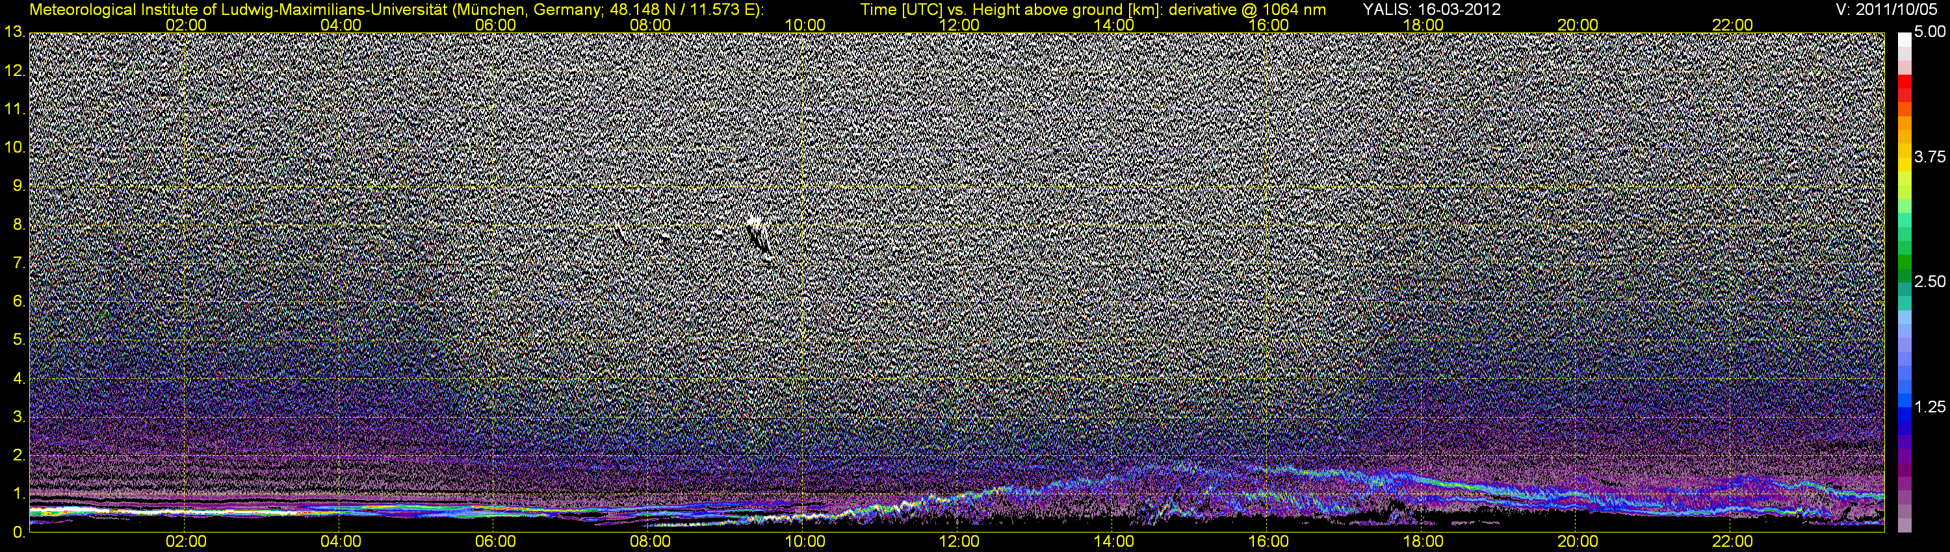The width and height of the screenshot is (1950, 552).
Task: Pick the white segment of the colorbar
Action: pos(1904,40)
